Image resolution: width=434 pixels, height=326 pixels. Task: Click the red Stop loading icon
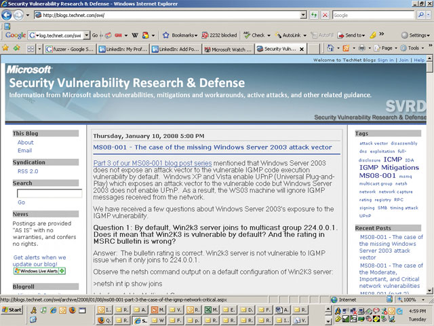tap(325, 15)
